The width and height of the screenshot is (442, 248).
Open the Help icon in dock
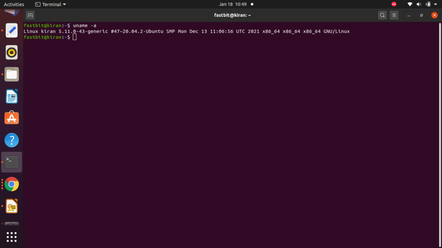12,140
